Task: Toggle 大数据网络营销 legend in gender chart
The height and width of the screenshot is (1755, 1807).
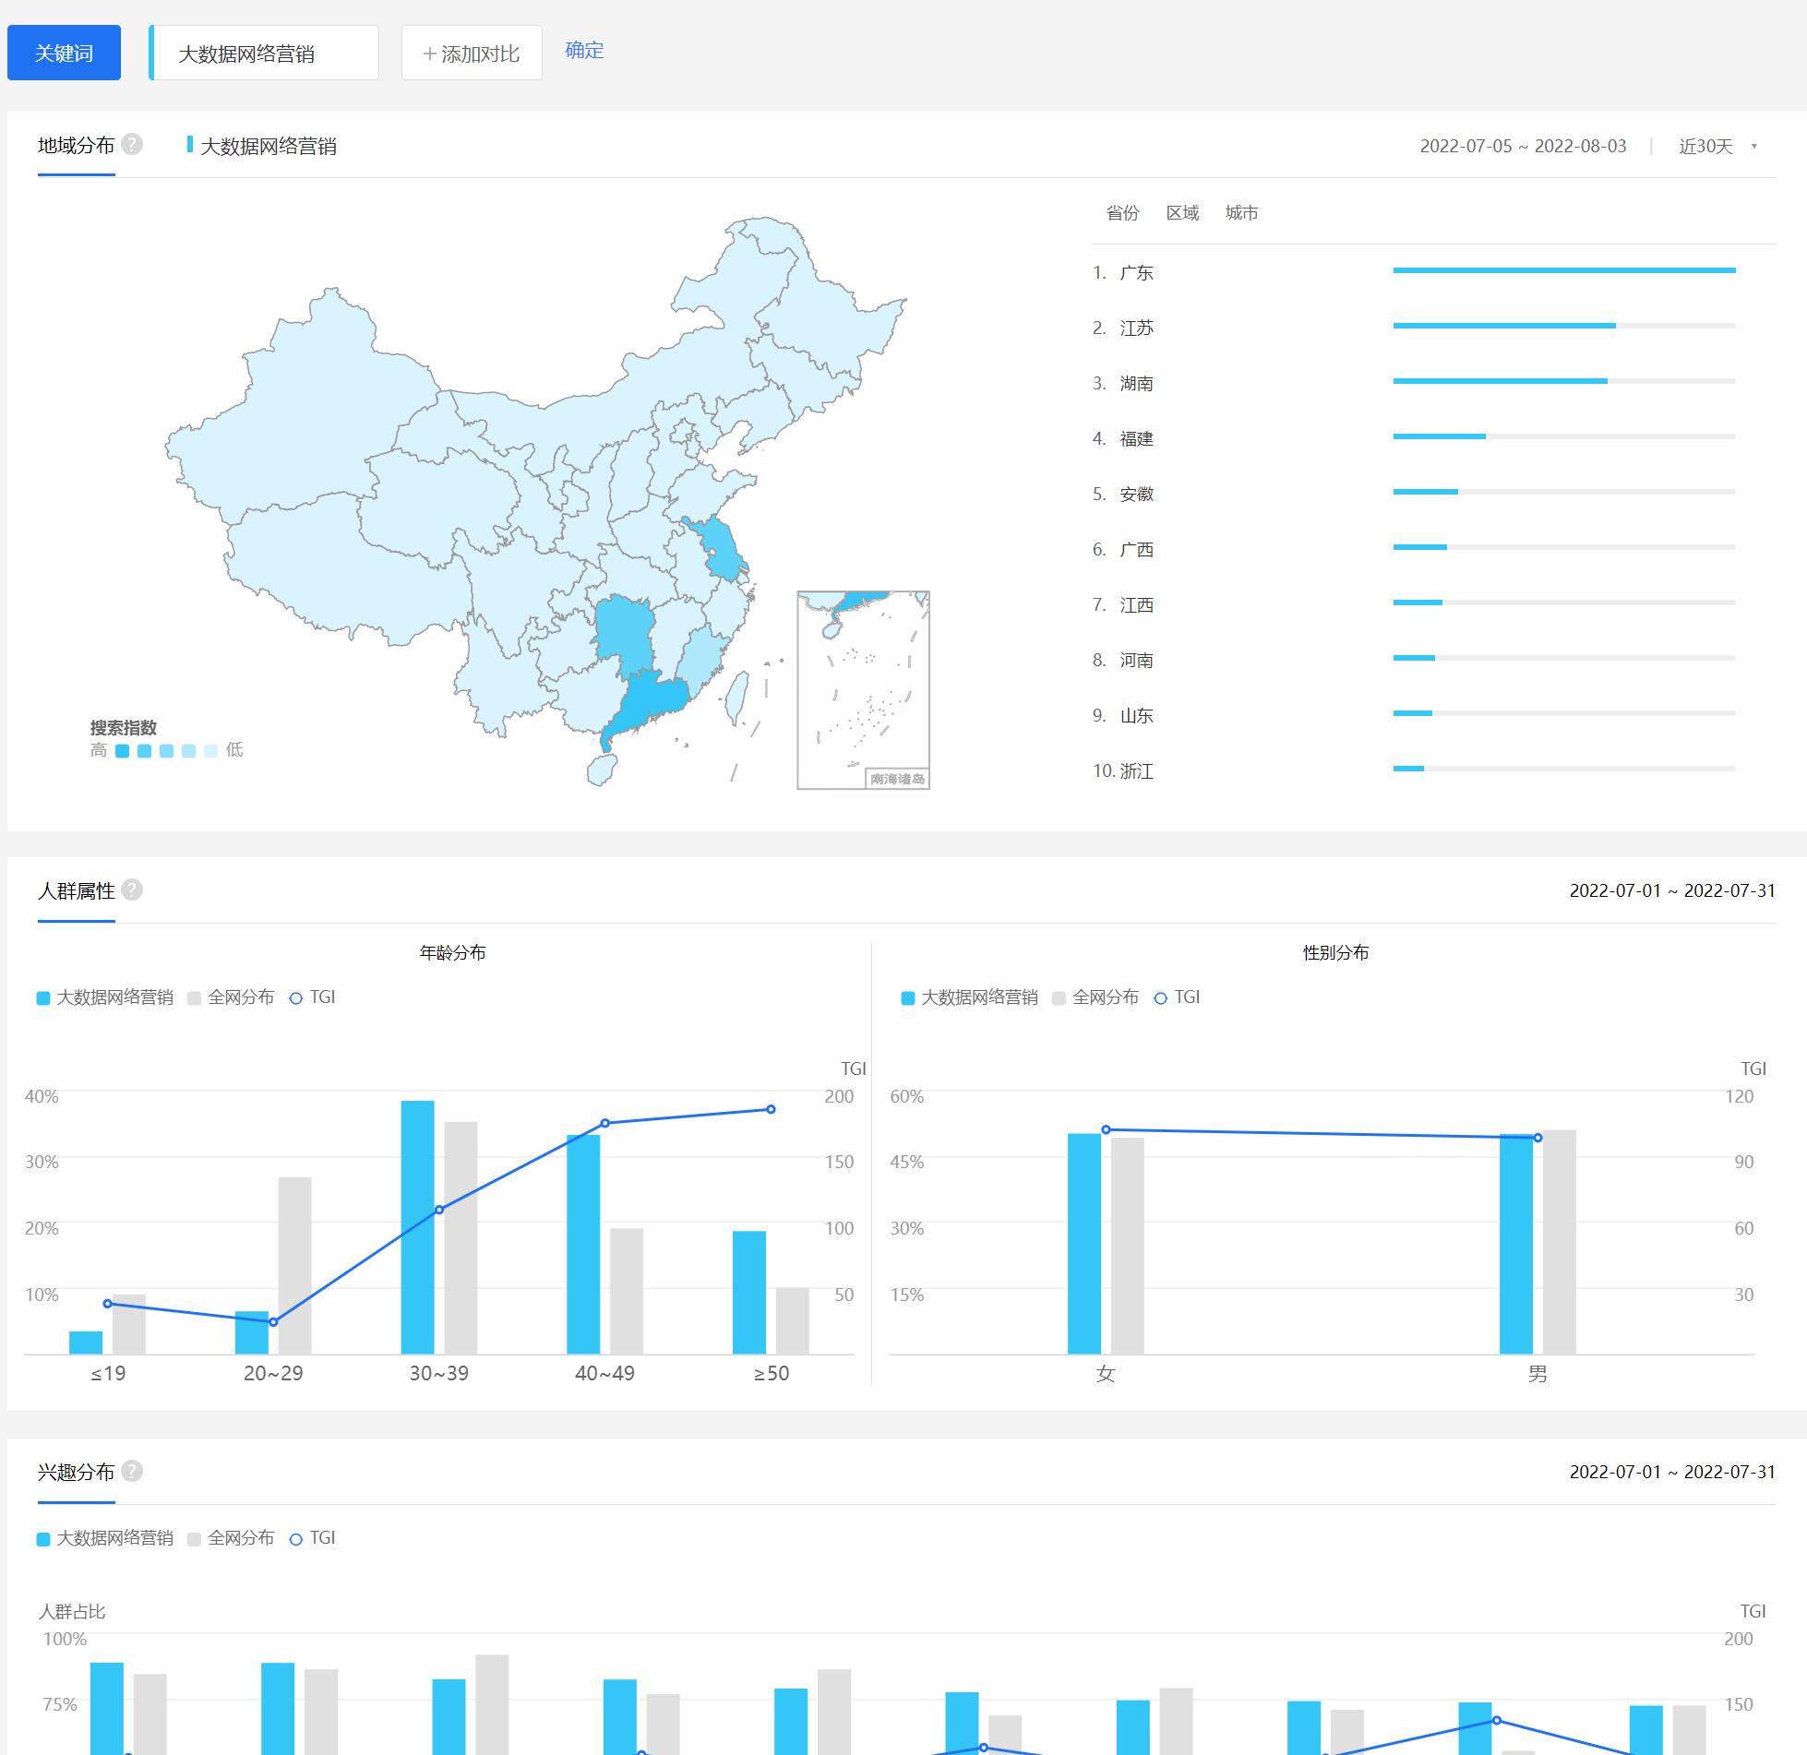Action: [970, 997]
